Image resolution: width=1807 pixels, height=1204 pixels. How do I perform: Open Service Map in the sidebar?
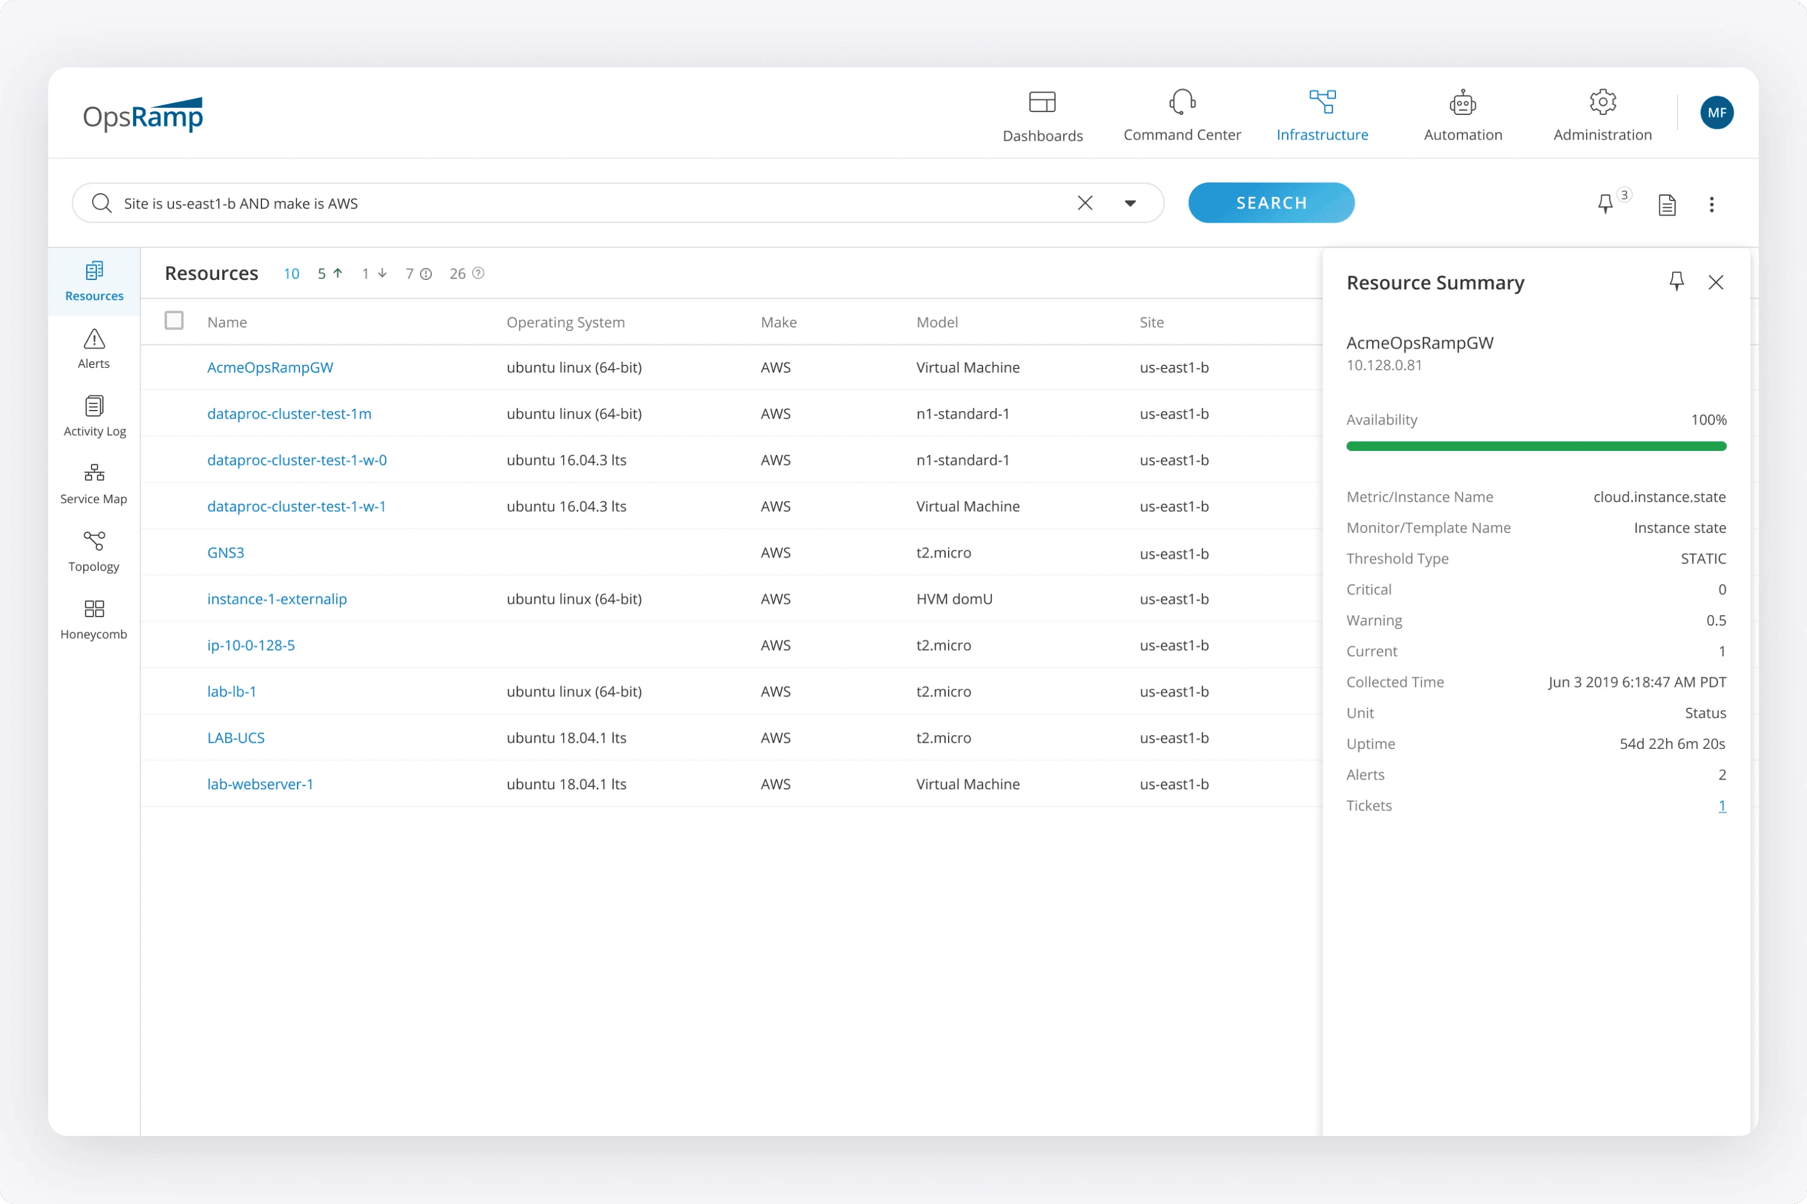(x=94, y=484)
